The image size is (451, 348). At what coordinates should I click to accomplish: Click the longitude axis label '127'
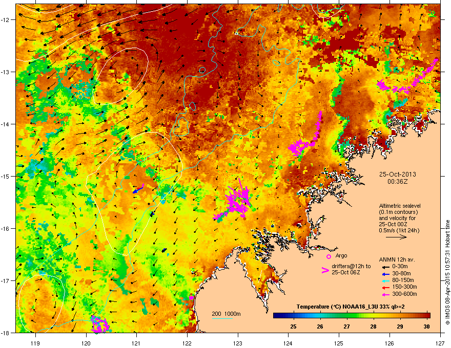pos(440,343)
